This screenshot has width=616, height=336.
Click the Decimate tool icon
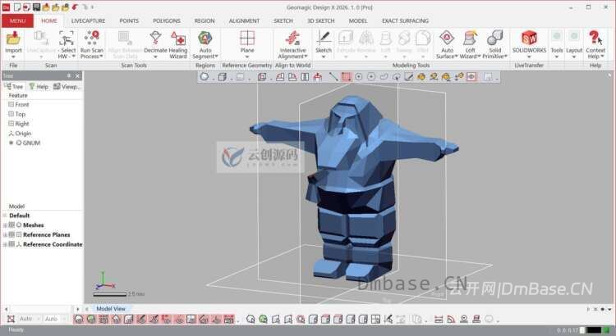(x=155, y=39)
